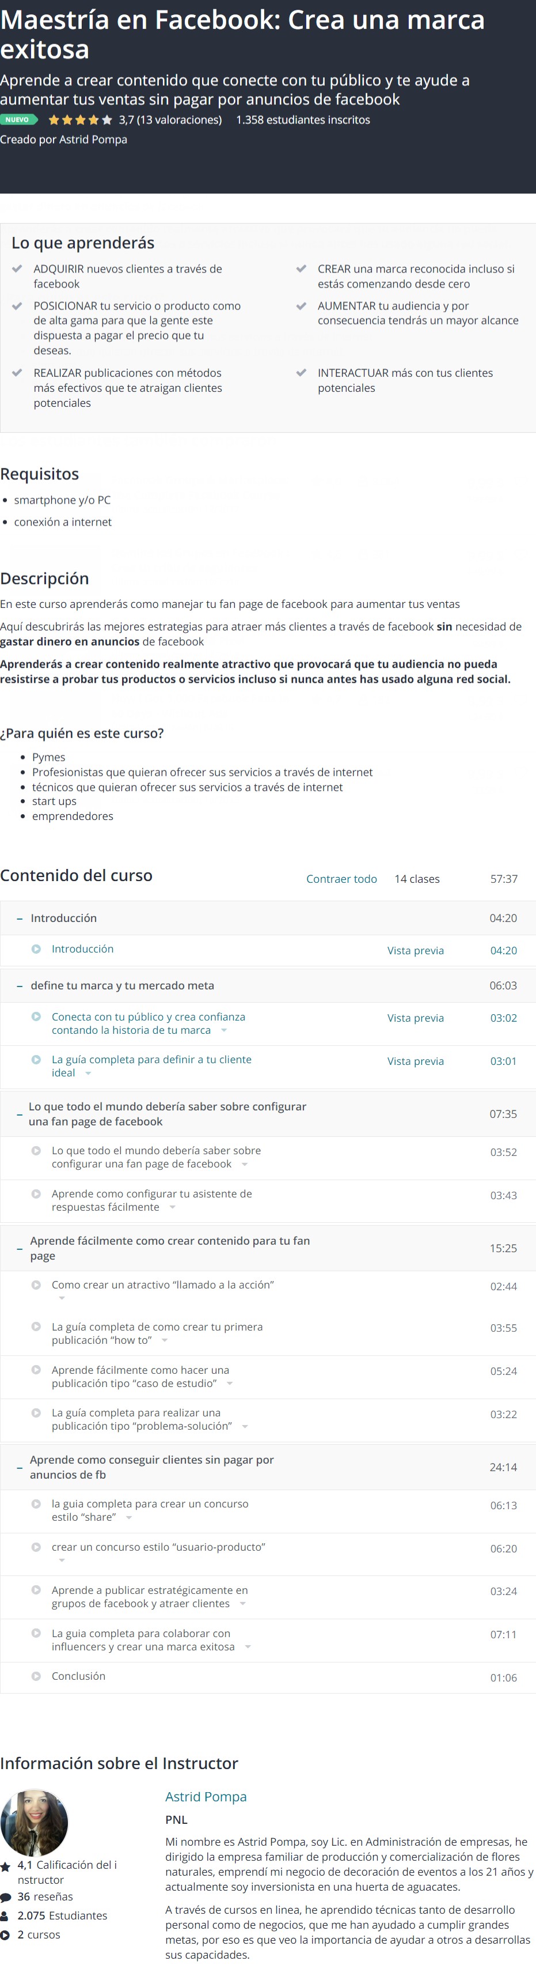Click the Astrid Pompa instructor profile photo

coord(35,1823)
